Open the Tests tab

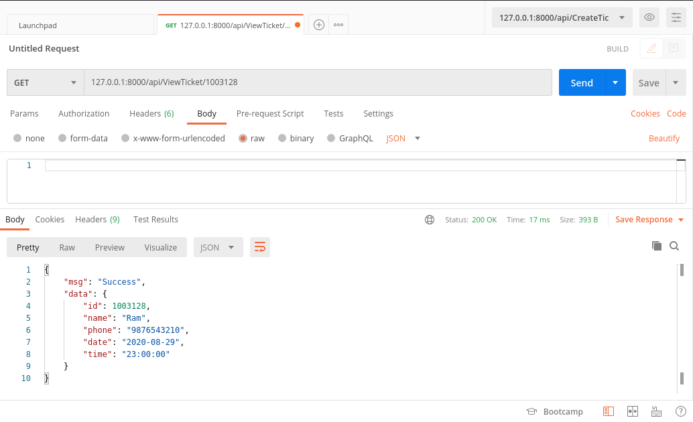coord(334,114)
